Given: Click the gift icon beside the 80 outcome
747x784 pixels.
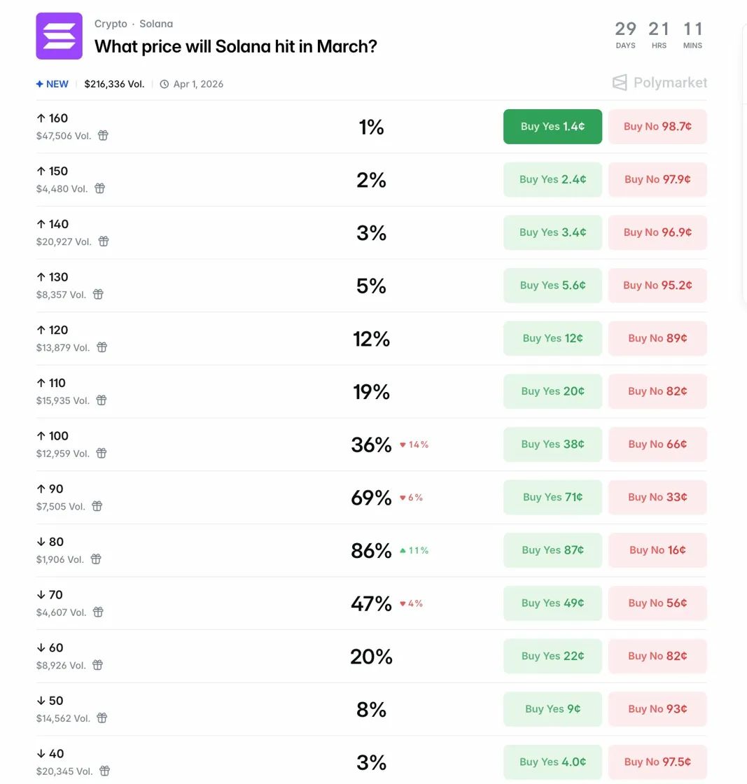Looking at the screenshot, I should (x=96, y=559).
